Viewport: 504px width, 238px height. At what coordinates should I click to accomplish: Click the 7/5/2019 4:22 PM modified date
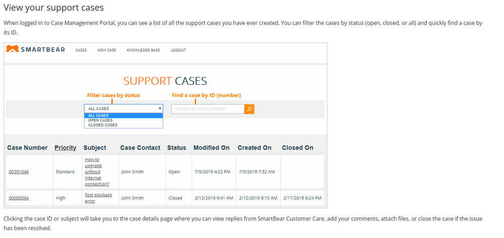coord(212,172)
